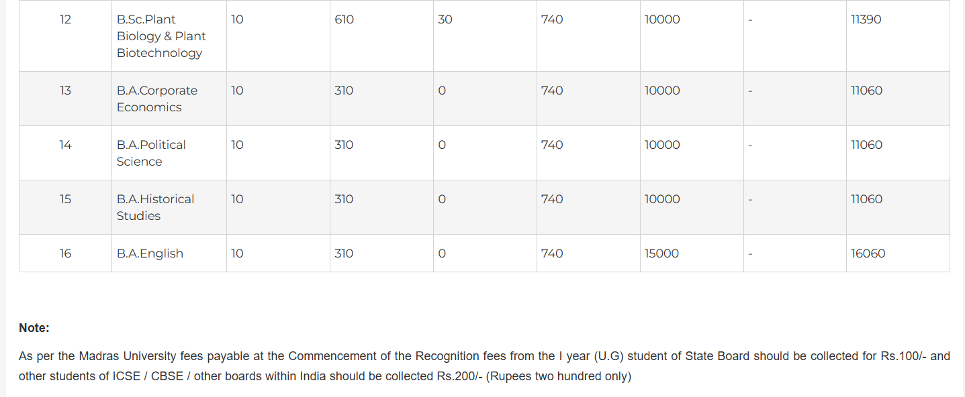This screenshot has width=965, height=397.
Task: Click the B.Sc.Plant Biology & Plant Biotechnology cell
Action: [161, 36]
